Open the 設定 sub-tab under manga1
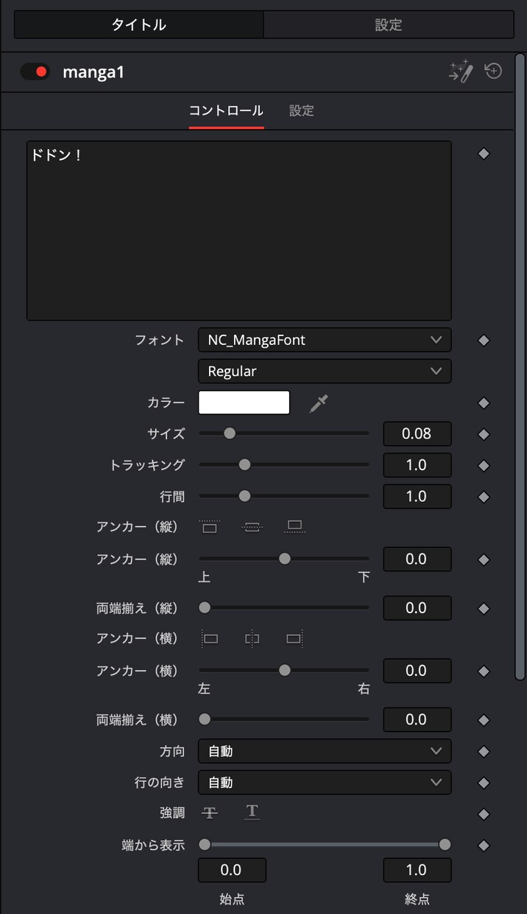This screenshot has height=914, width=527. point(302,111)
